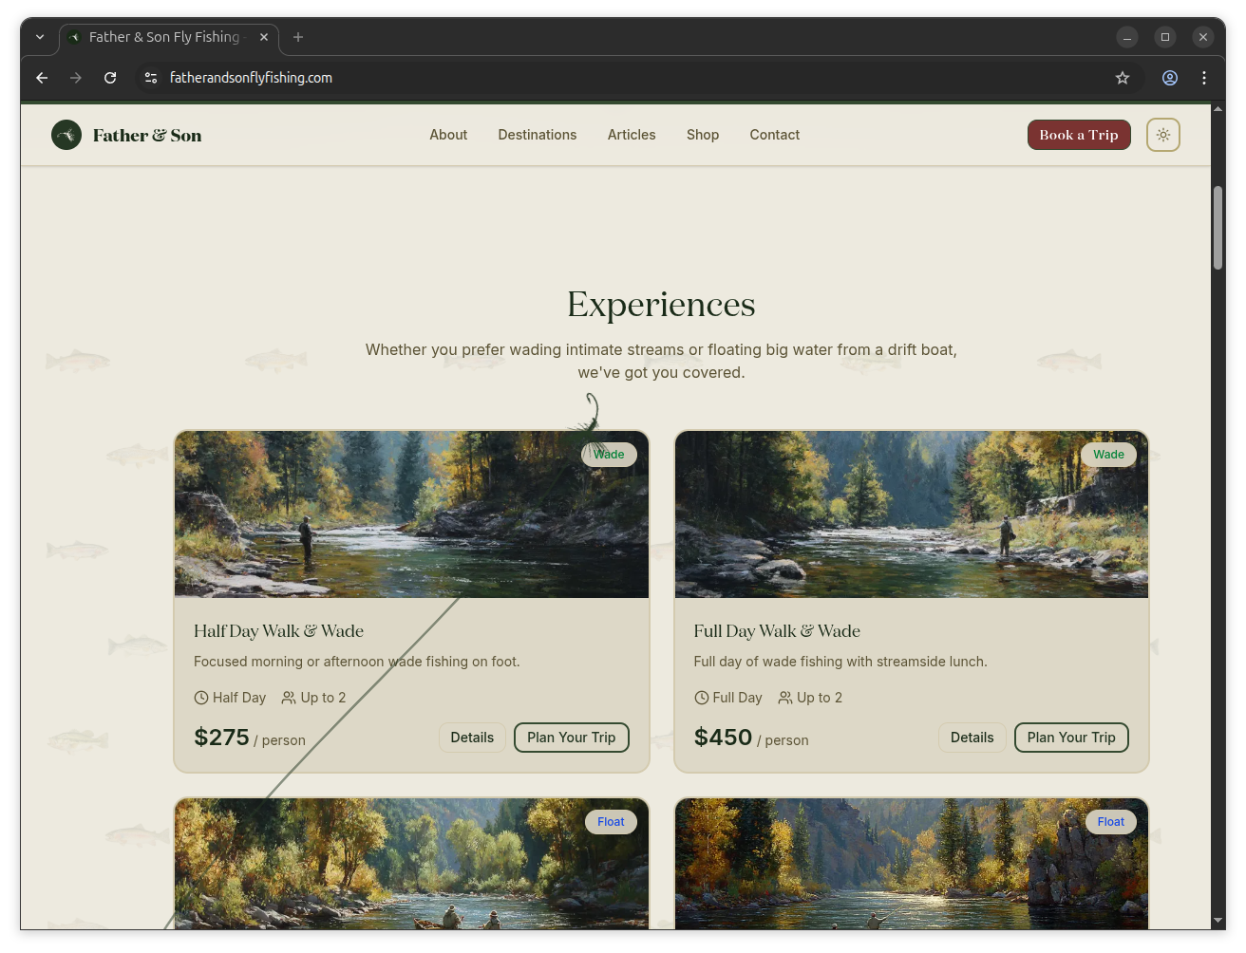Open the Shop page link
Screen dimensions: 1246x953
(703, 135)
